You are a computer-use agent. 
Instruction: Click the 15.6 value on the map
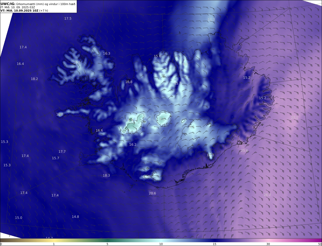coord(157,56)
